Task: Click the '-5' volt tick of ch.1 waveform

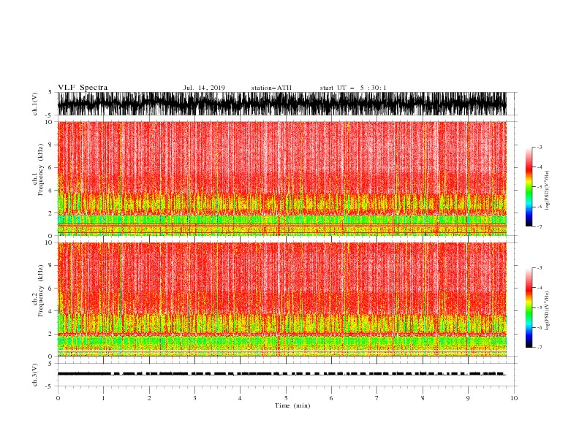Action: tap(49, 115)
